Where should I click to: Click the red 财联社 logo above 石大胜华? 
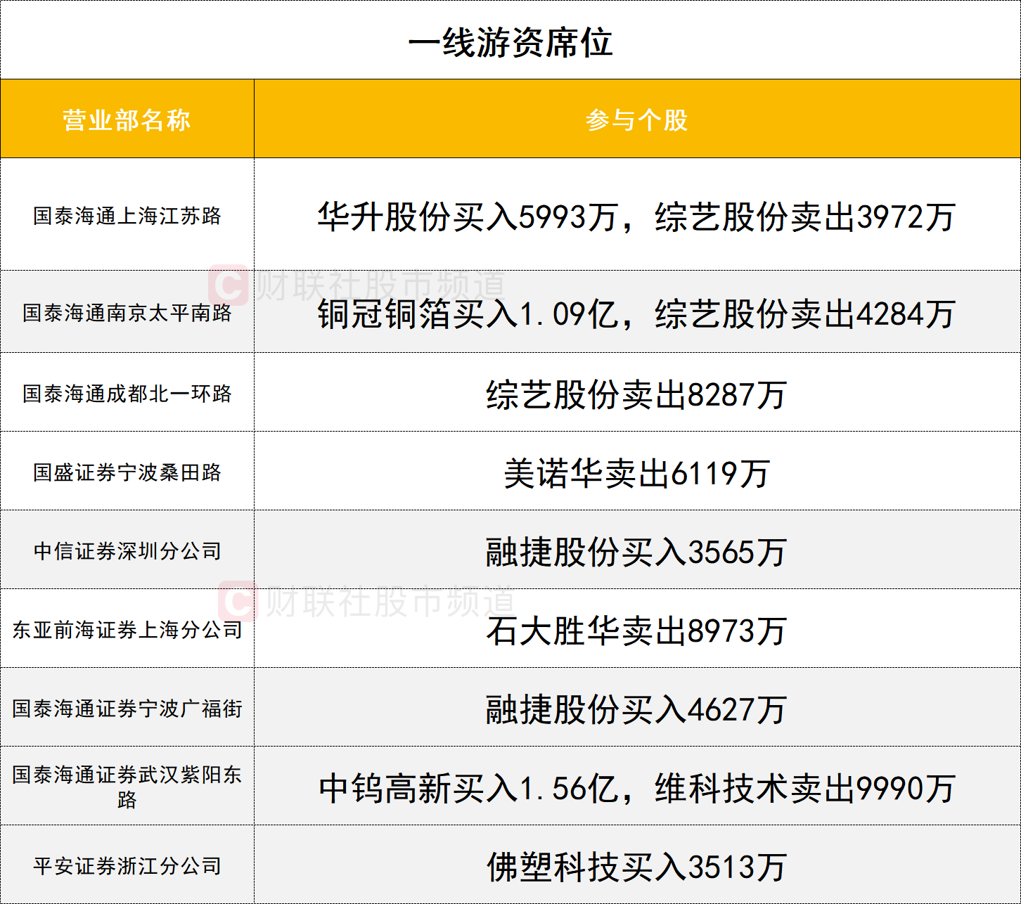coord(238,602)
